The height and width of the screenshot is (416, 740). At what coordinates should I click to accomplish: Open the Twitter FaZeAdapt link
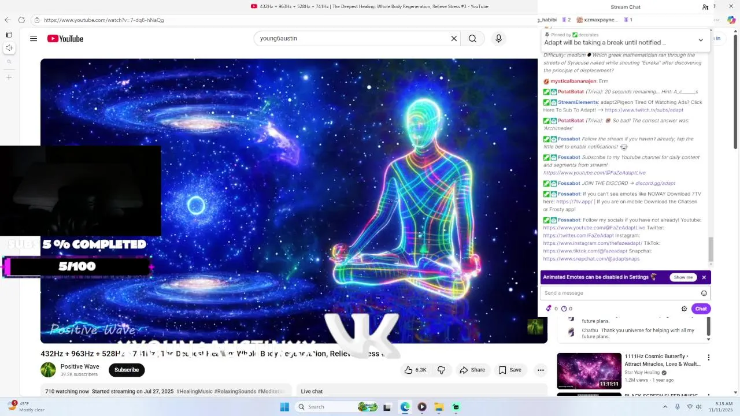[579, 236]
